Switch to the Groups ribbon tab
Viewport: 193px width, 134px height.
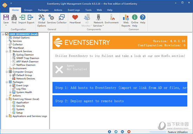28,10
